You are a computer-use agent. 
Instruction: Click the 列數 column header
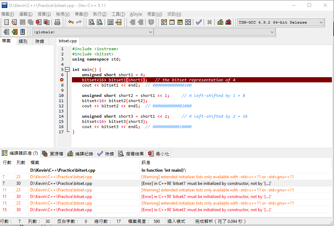21,163
